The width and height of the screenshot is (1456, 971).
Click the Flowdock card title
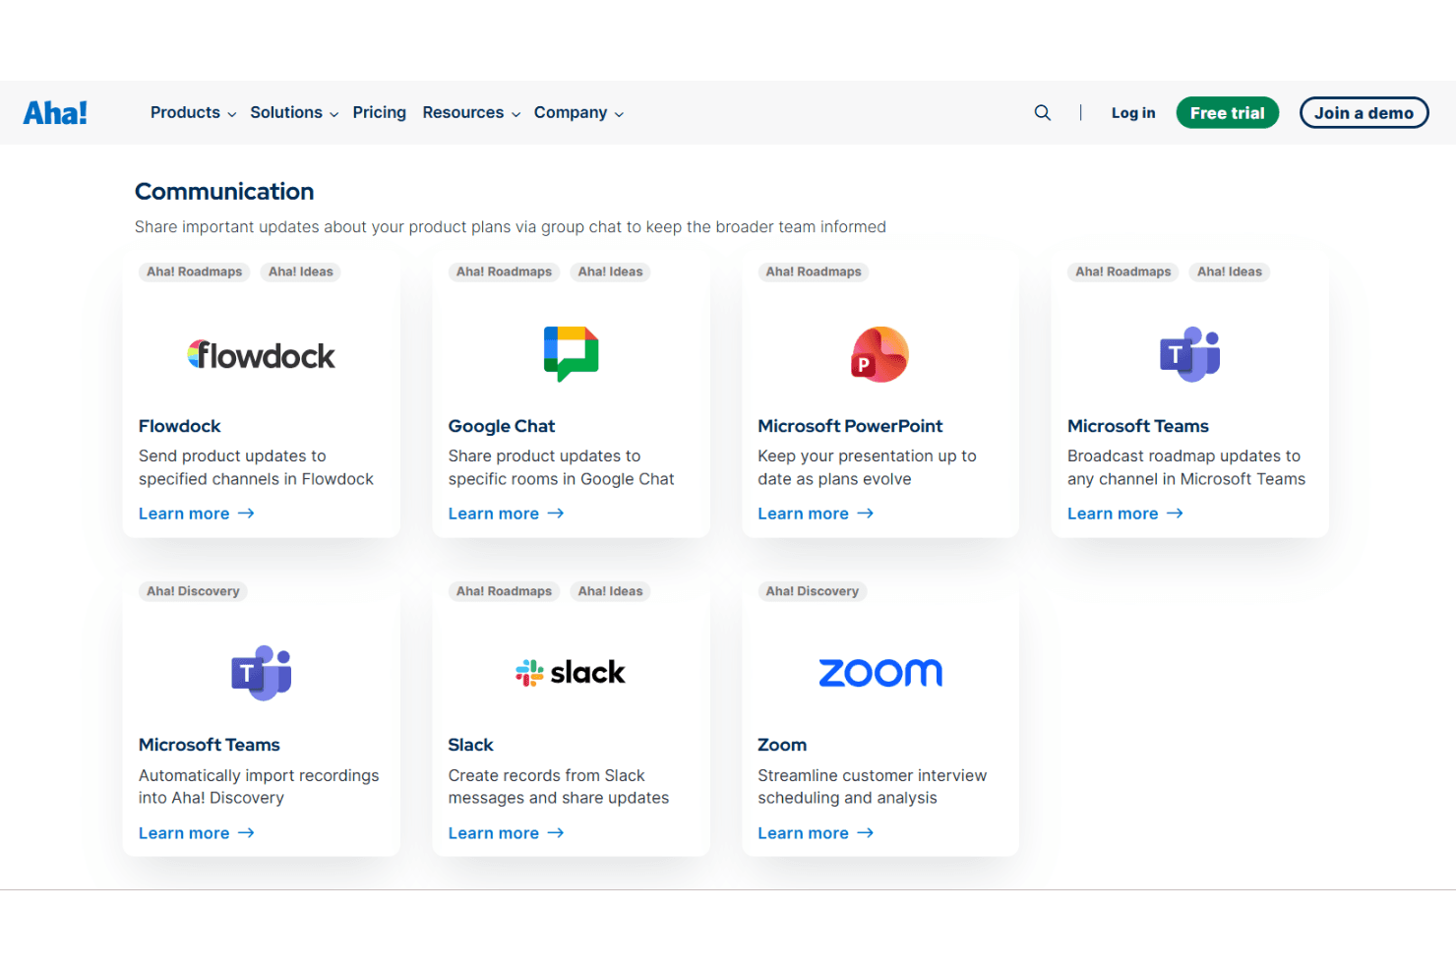point(180,426)
